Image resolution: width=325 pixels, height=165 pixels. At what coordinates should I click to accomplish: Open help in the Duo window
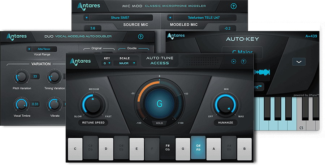[x=140, y=37]
